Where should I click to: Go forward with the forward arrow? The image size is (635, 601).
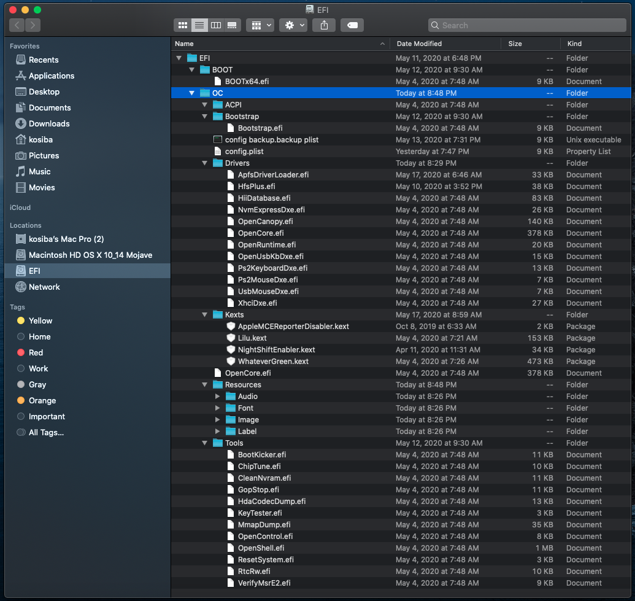coord(33,25)
